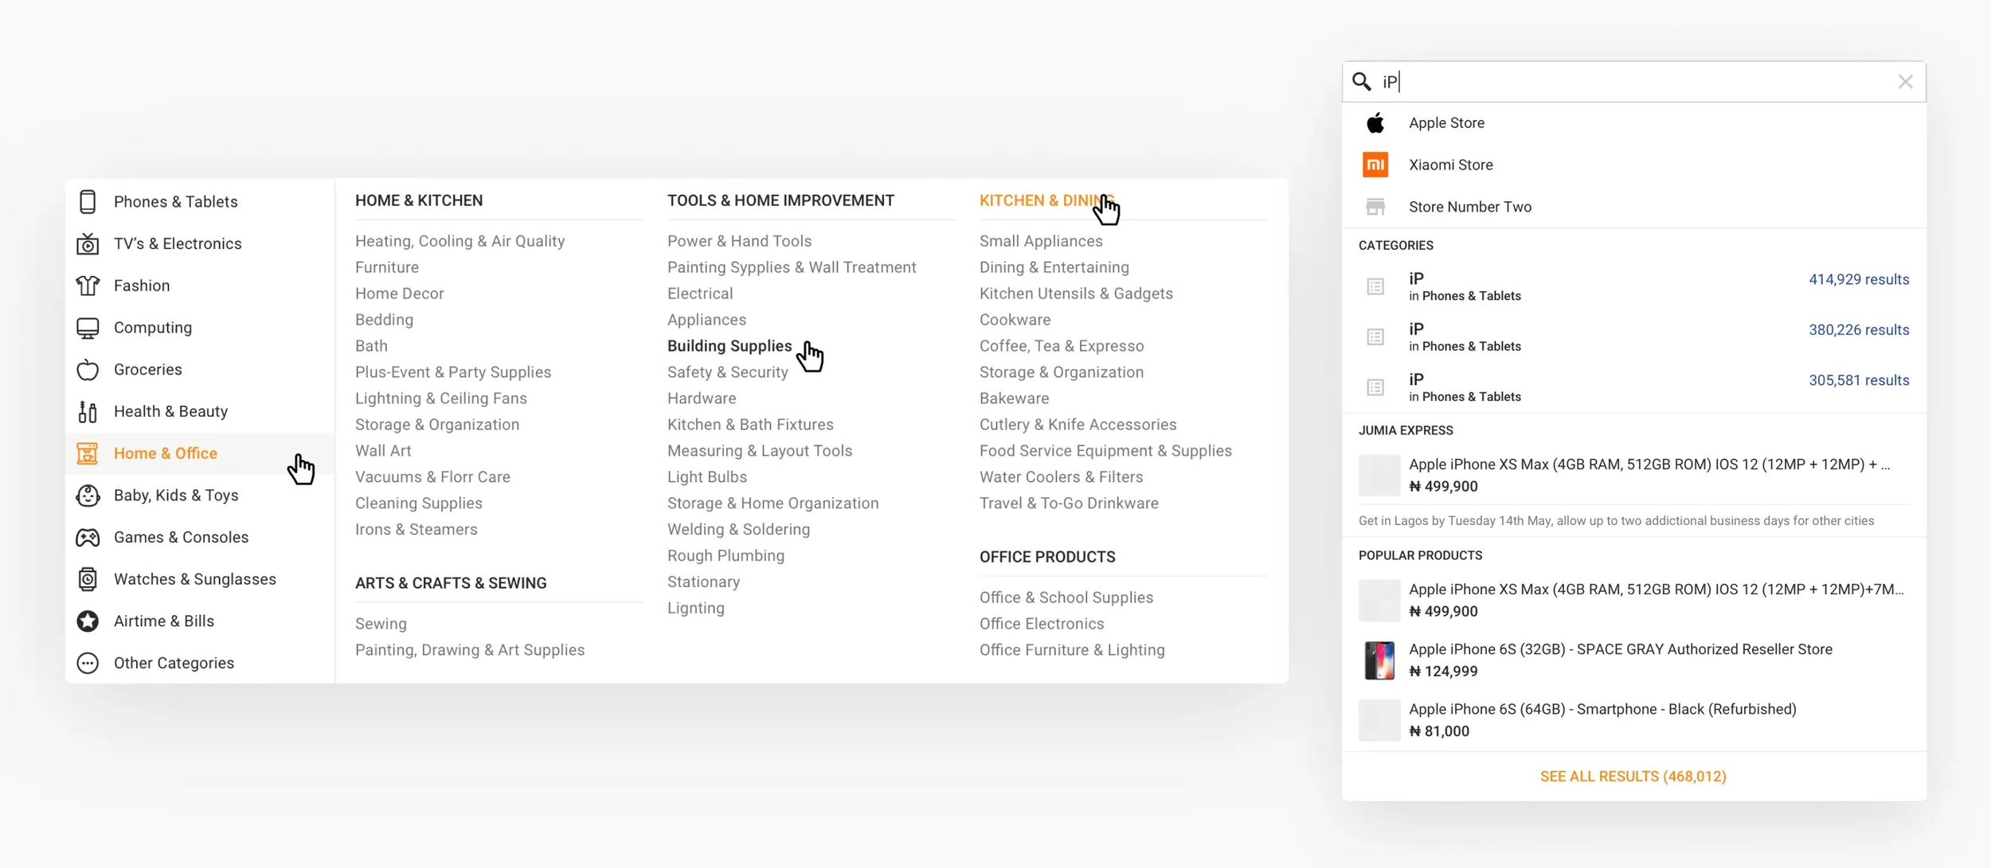Click Building Supplies subcategory link

[729, 346]
